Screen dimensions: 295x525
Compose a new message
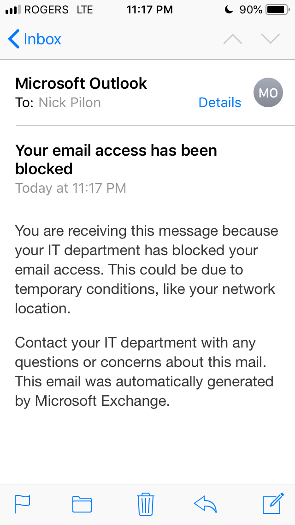273,503
